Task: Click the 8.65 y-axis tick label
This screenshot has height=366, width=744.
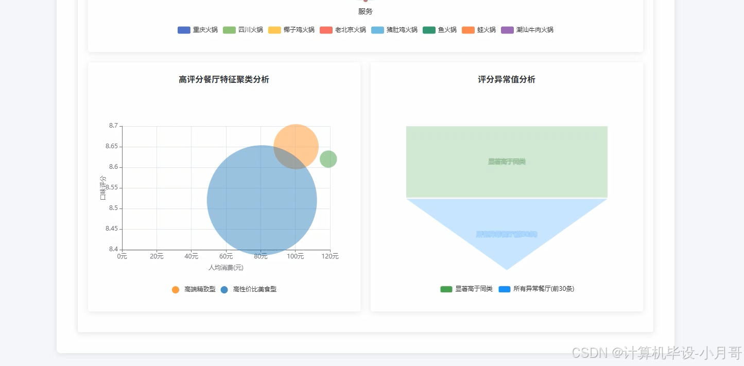Action: pyautogui.click(x=111, y=146)
